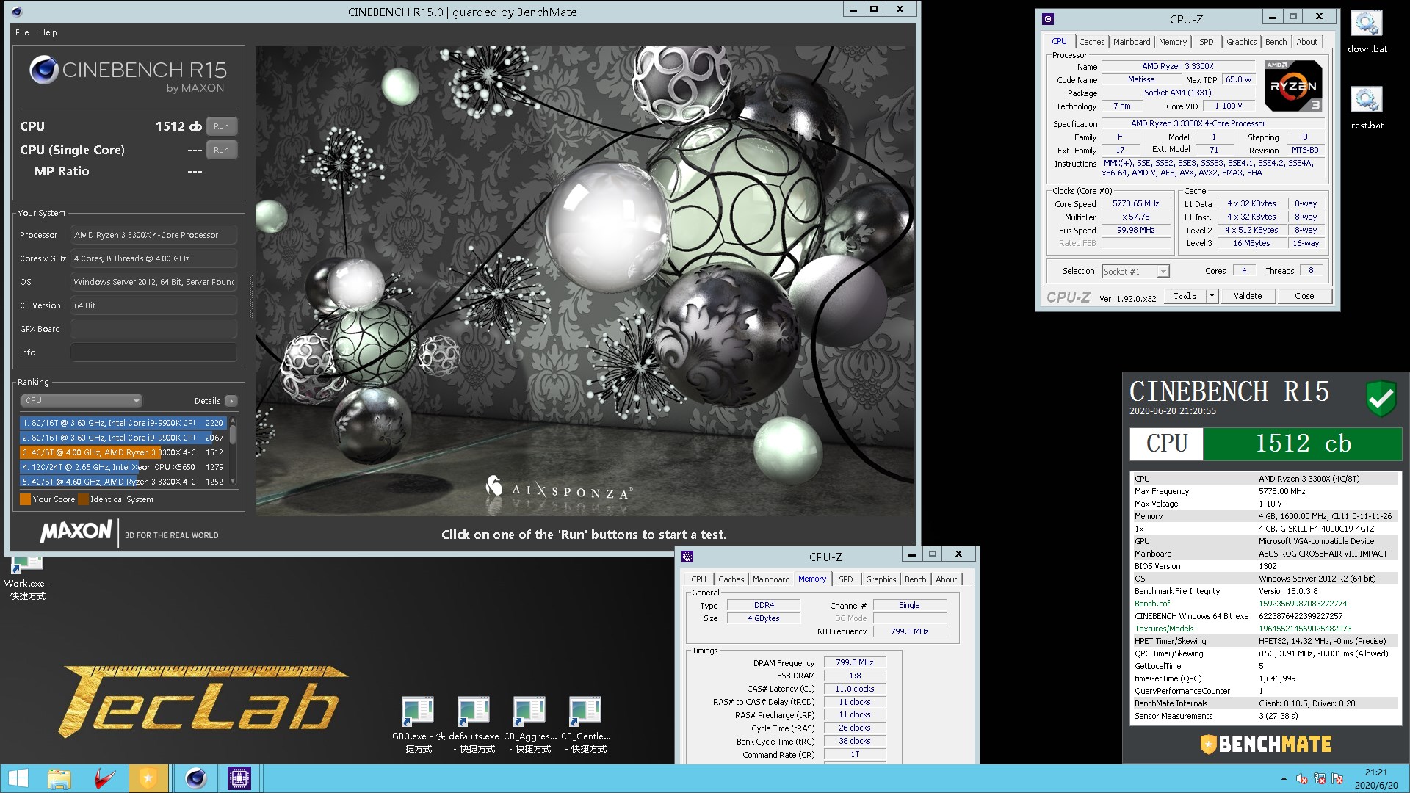Click the red checkmark taskbar icon

tap(105, 778)
